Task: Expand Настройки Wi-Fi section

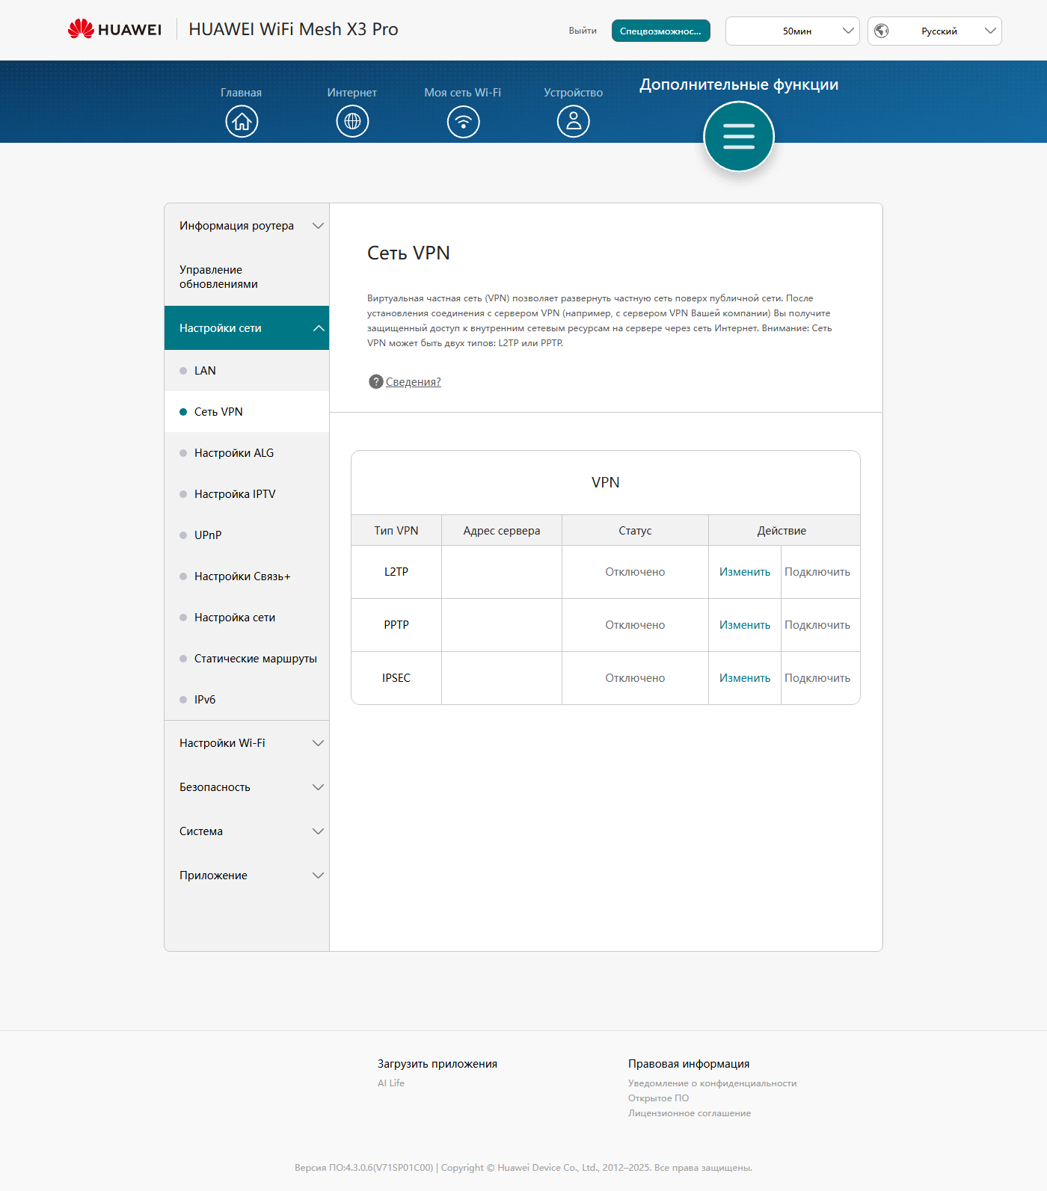Action: (247, 743)
